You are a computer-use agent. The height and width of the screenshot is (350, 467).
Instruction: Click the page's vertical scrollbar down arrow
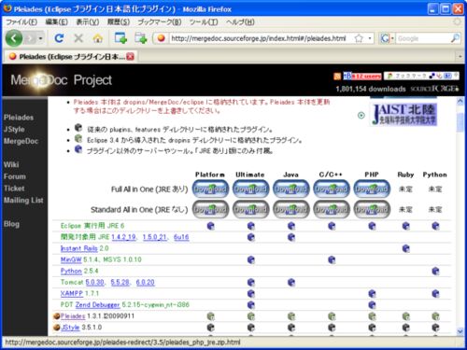tap(460, 331)
